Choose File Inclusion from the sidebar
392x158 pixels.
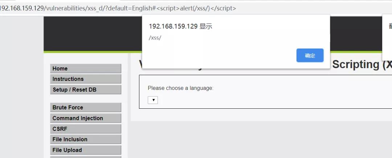point(86,139)
